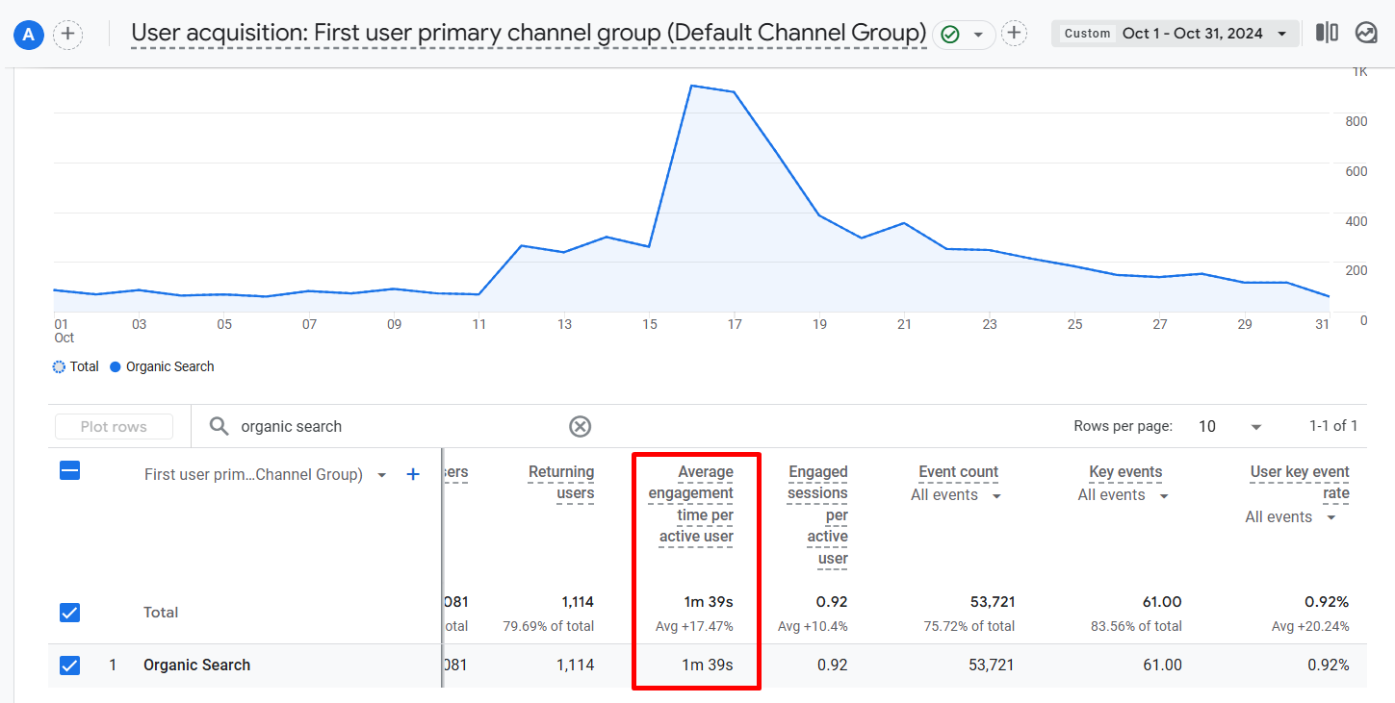1395x703 pixels.
Task: Sort by Returning users column header
Action: pyautogui.click(x=560, y=483)
